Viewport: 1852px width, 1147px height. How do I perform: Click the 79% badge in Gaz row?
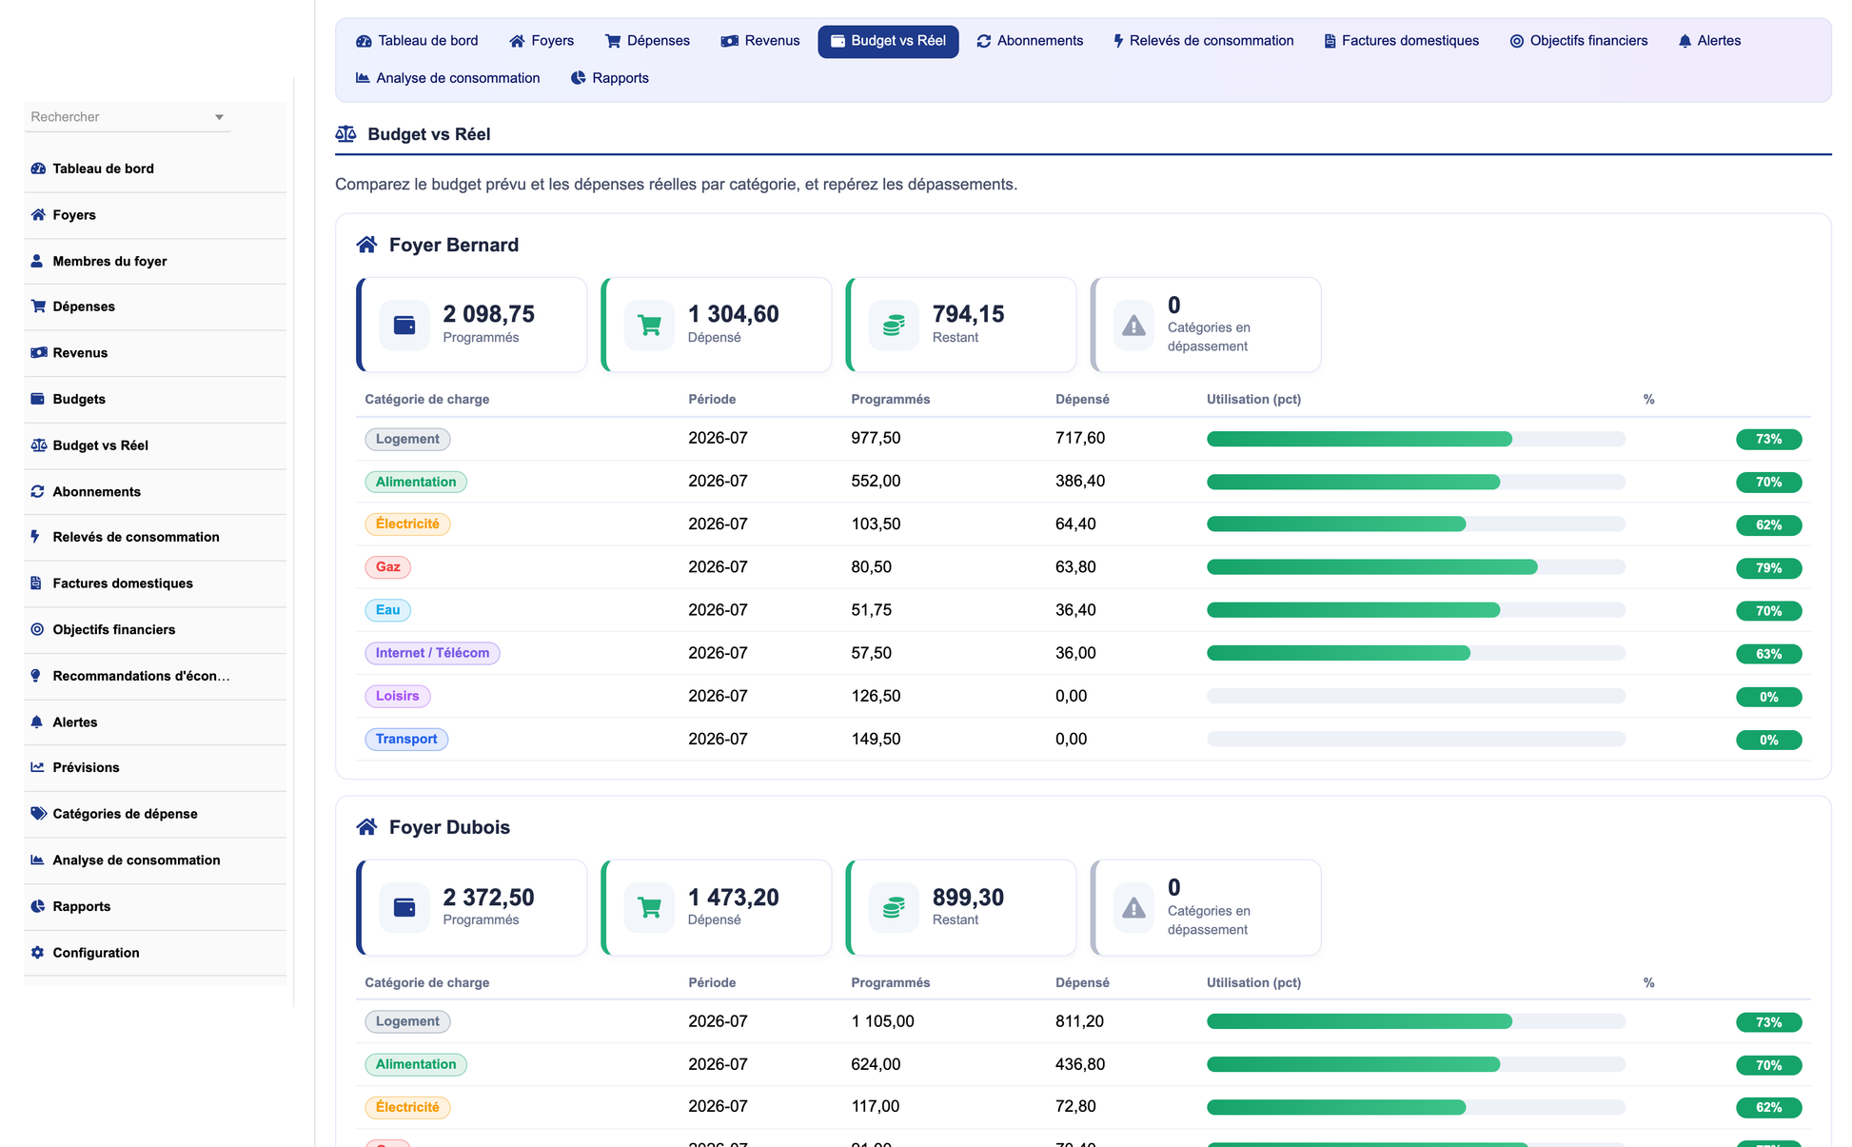[x=1768, y=568]
